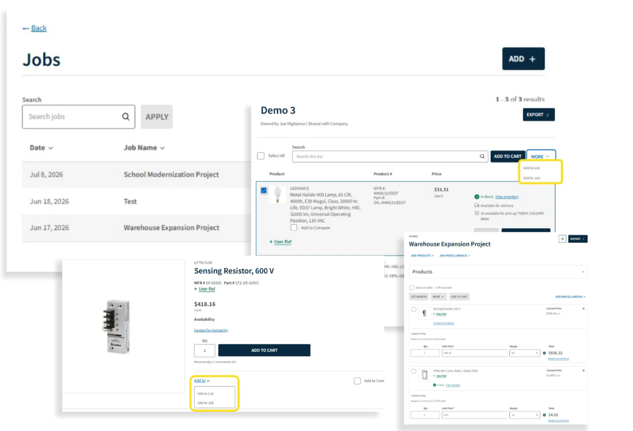
Task: Click the info icon next to $836.32 total
Action: point(544,353)
